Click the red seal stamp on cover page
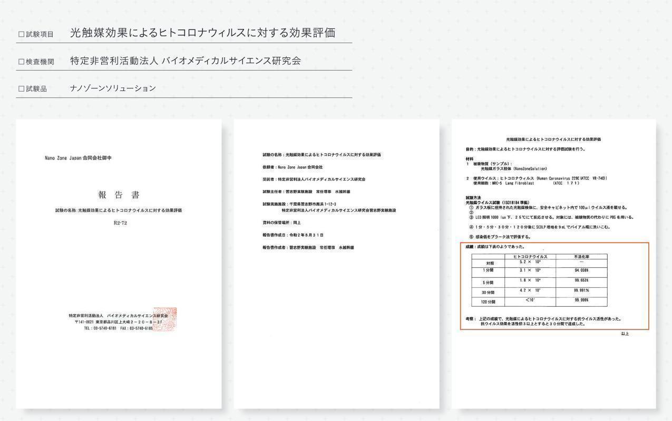Image resolution: width=672 pixels, height=421 pixels. click(x=165, y=319)
